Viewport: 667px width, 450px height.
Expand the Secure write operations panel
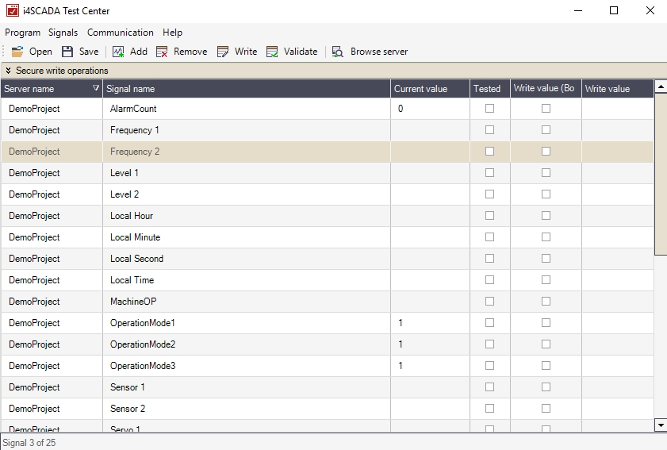point(8,71)
